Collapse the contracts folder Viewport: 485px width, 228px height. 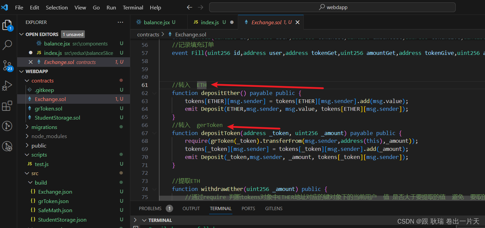[x=27, y=81]
